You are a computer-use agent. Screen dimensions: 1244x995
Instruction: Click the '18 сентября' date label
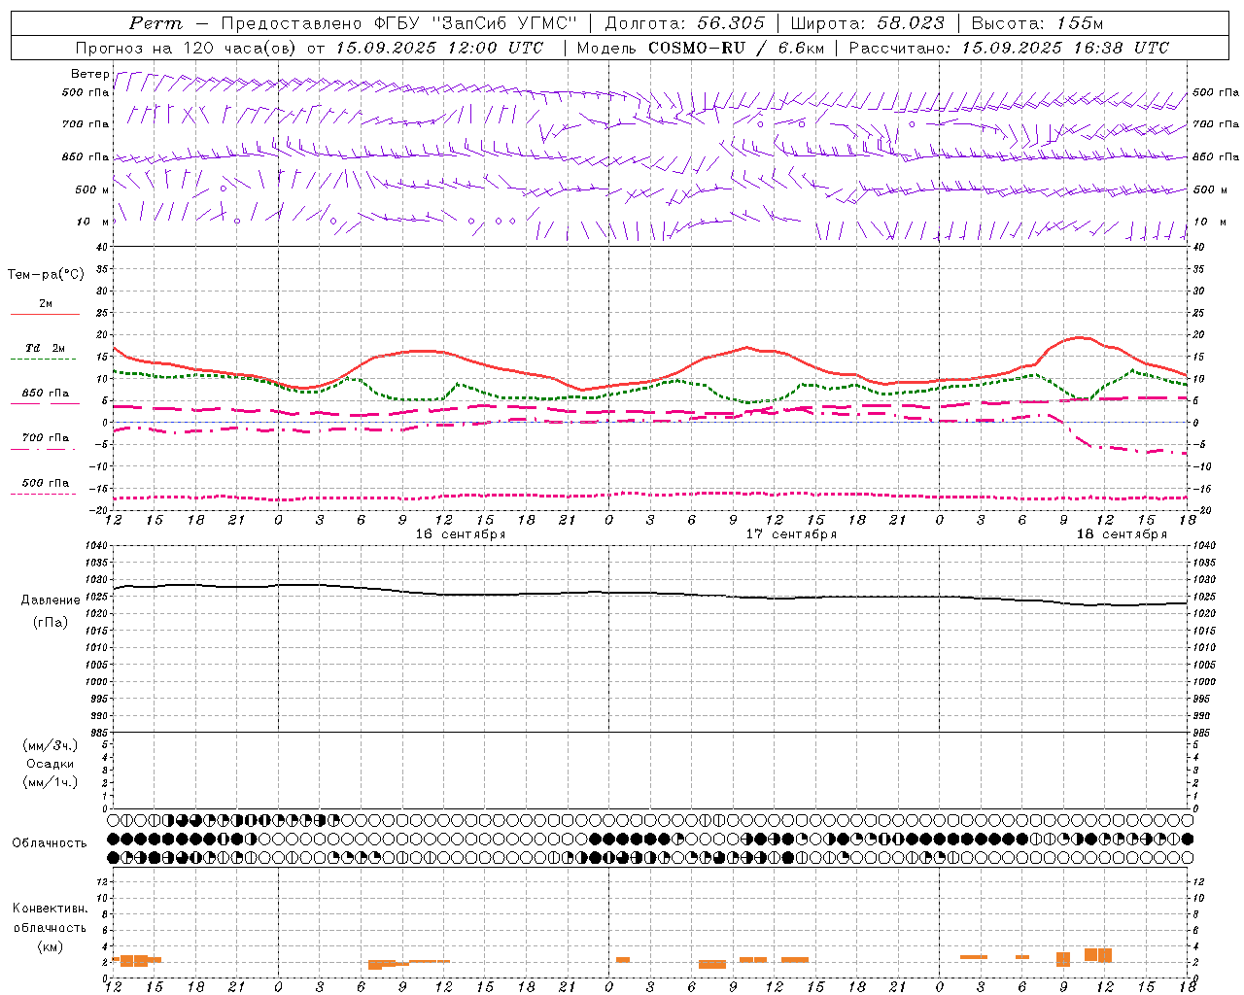click(x=1122, y=534)
